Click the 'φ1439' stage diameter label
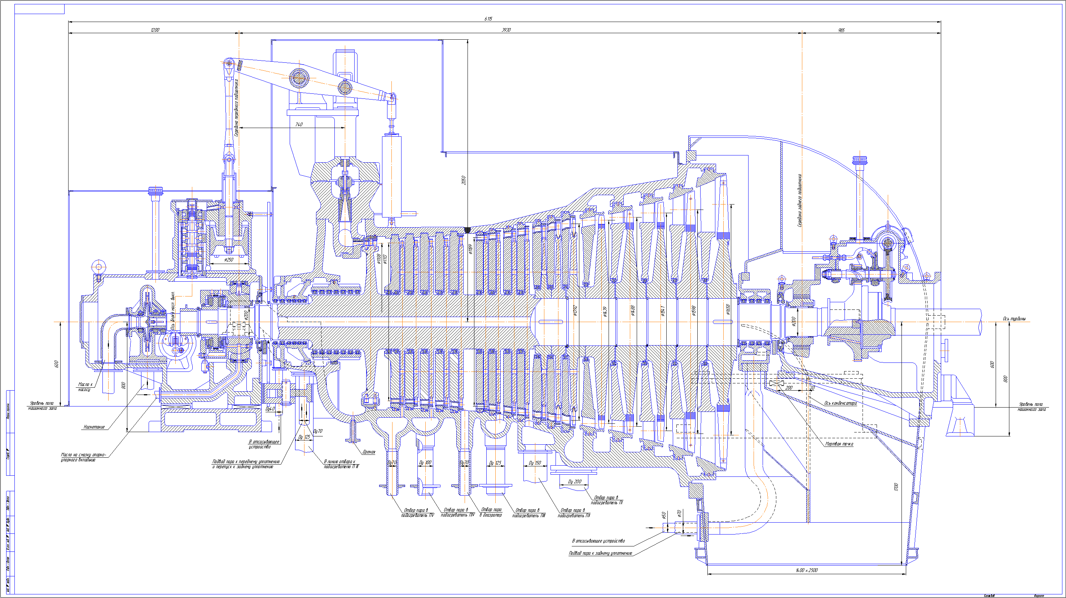The height and width of the screenshot is (598, 1066). click(605, 312)
